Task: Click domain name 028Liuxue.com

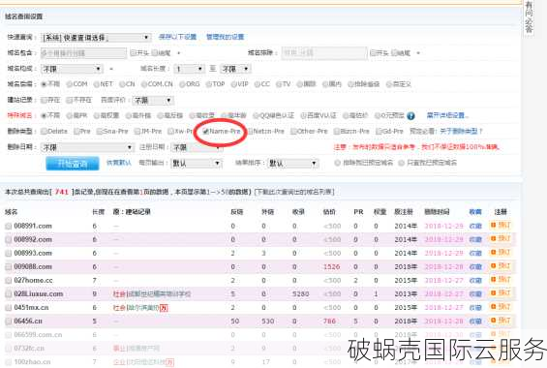Action: (39, 294)
